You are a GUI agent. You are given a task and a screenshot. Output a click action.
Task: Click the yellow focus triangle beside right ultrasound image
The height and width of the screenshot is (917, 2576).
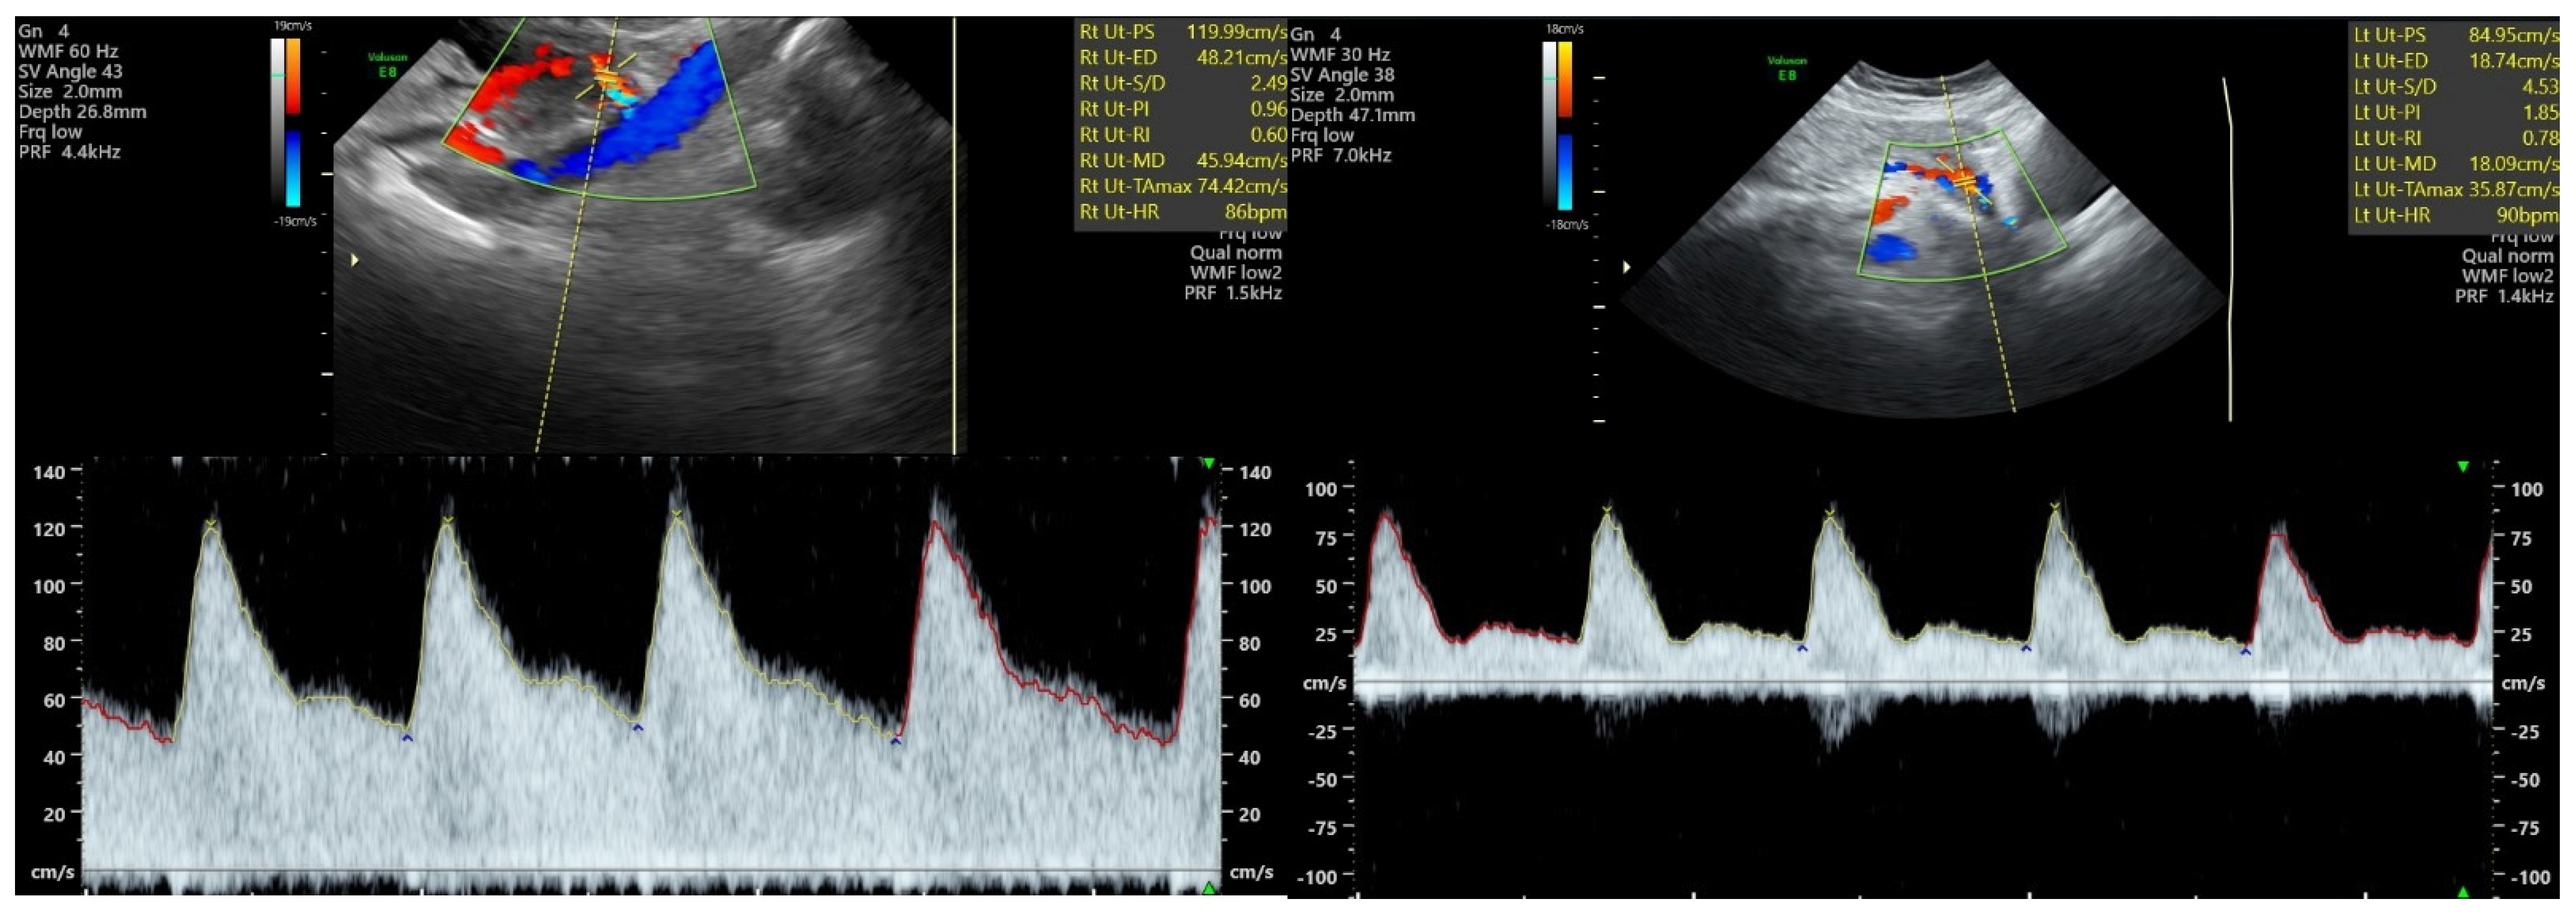pos(1627,267)
